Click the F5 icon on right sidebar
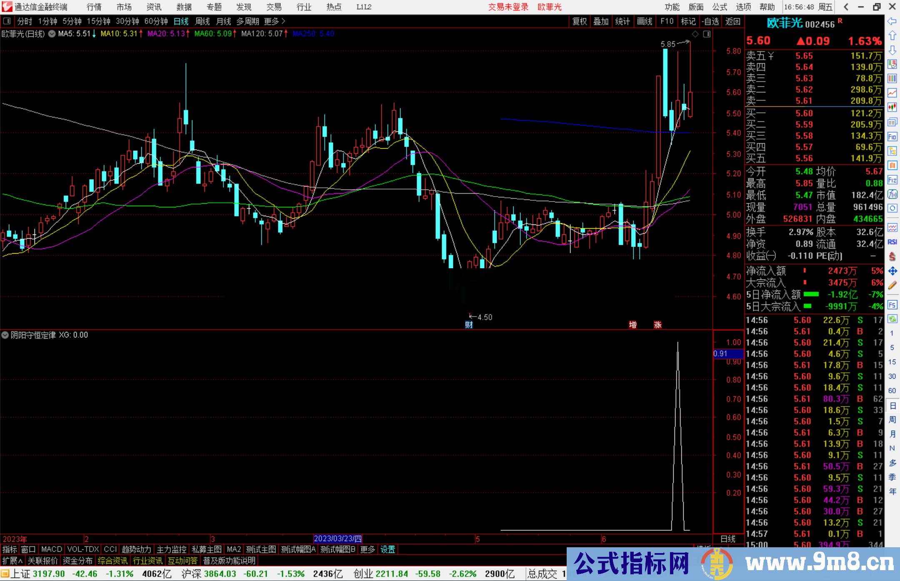 coord(892,305)
